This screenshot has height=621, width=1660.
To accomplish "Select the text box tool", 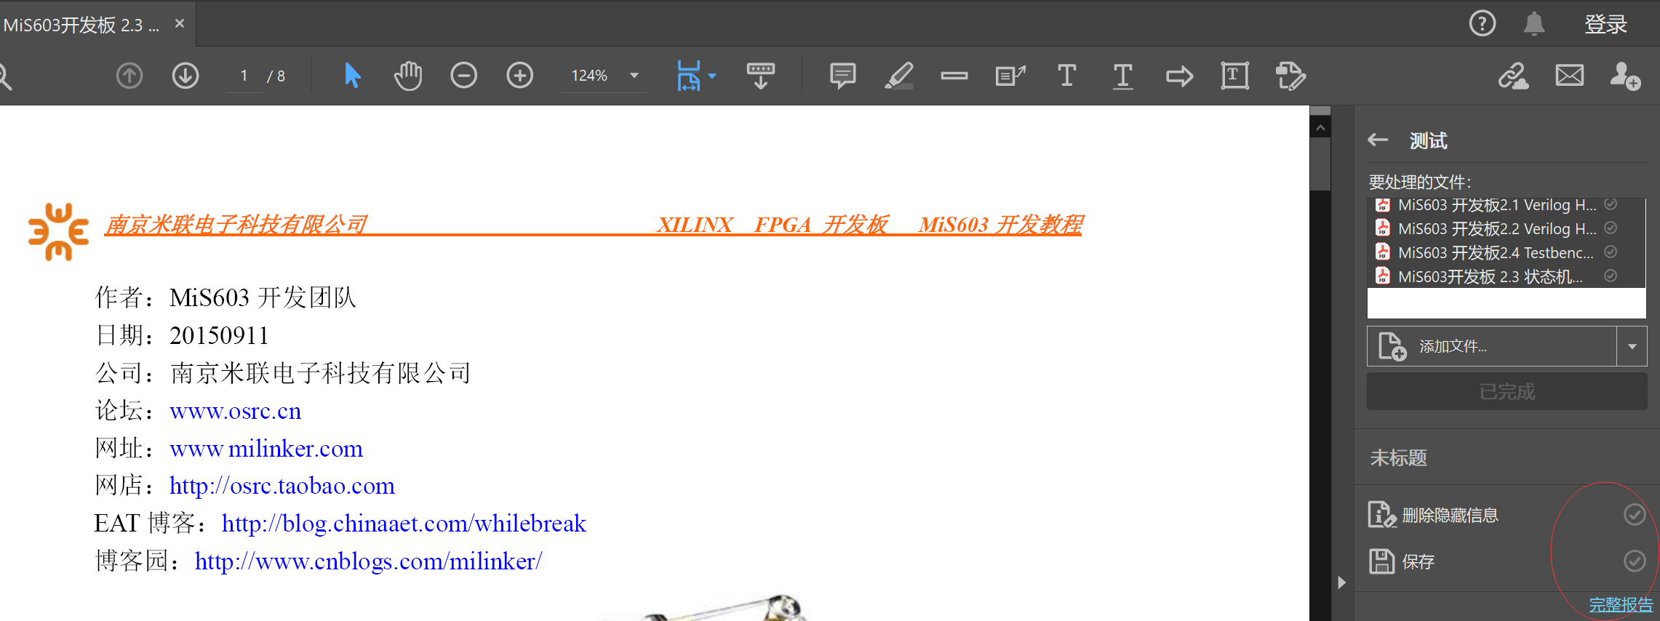I will tap(1234, 76).
